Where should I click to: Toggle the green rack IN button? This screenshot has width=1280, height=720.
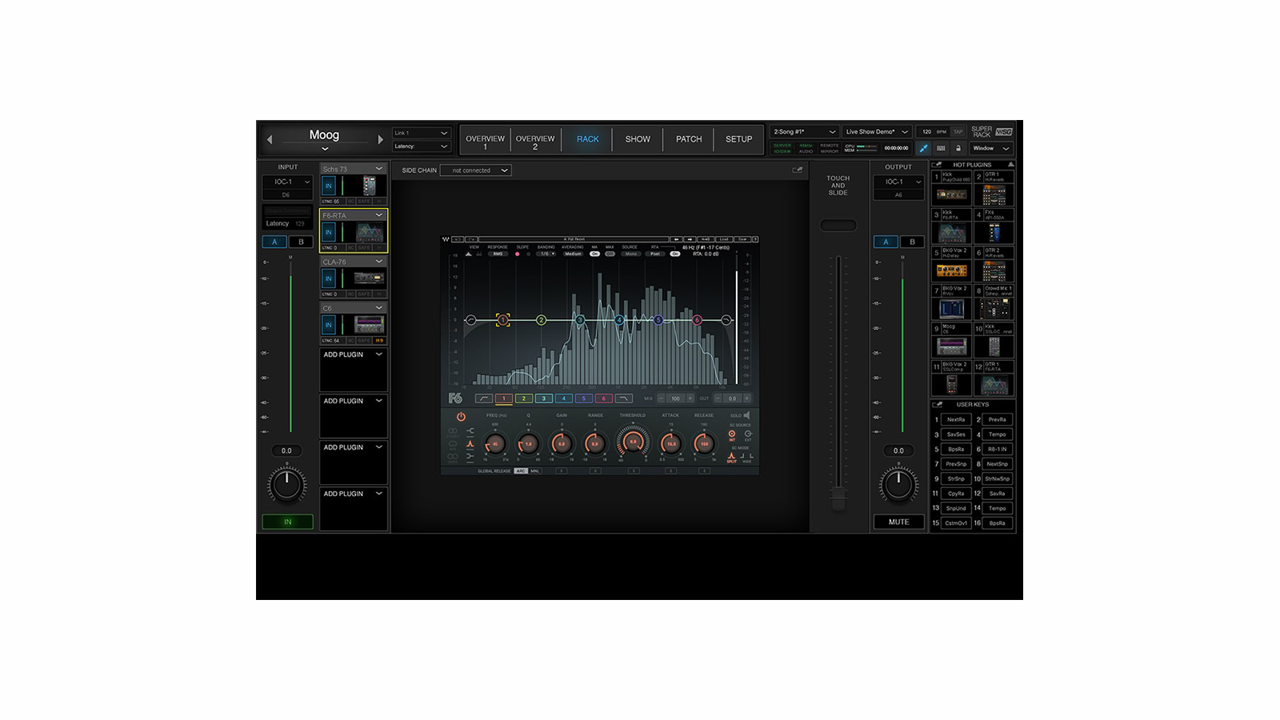click(287, 522)
